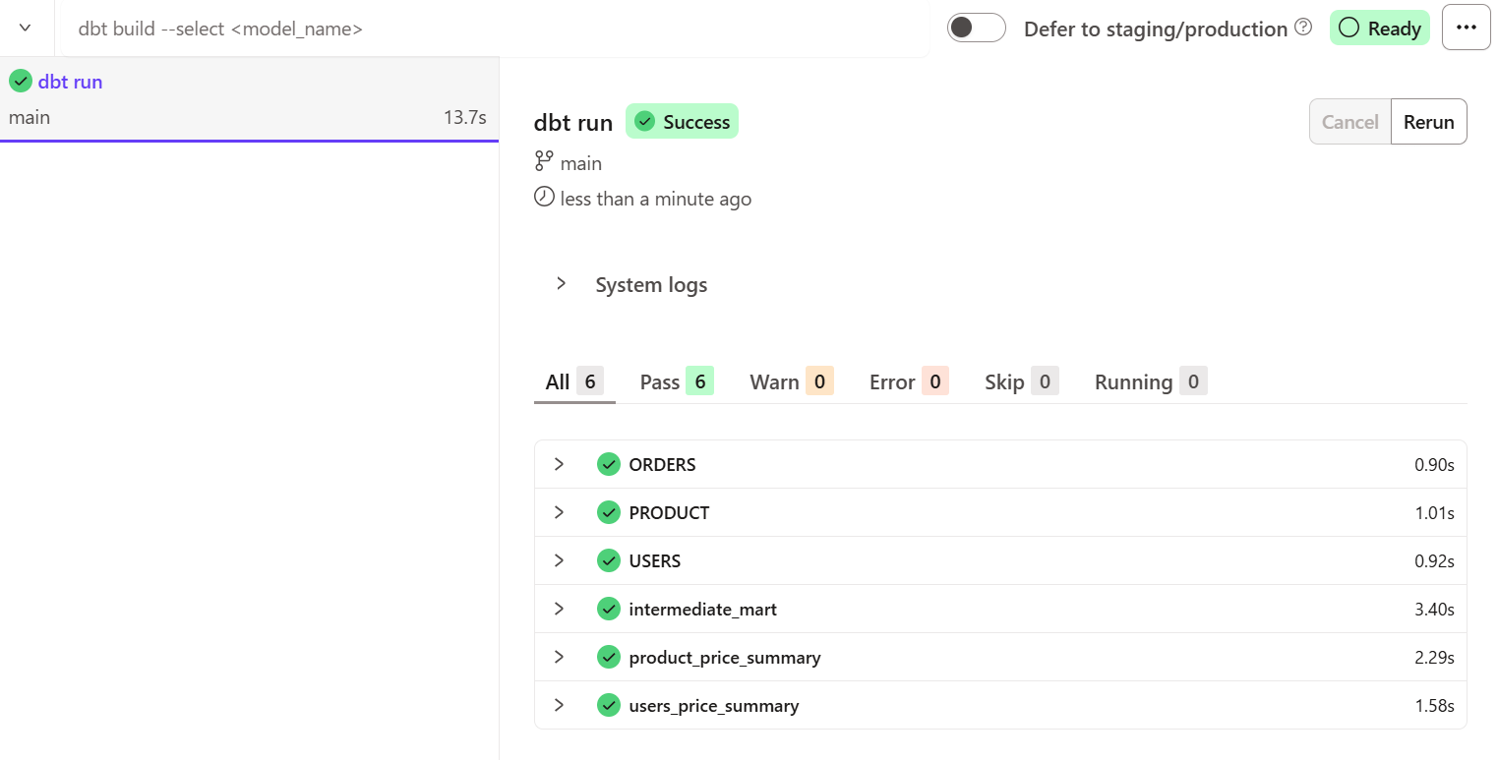Click the Success status badge
1498x760 pixels.
coord(682,122)
